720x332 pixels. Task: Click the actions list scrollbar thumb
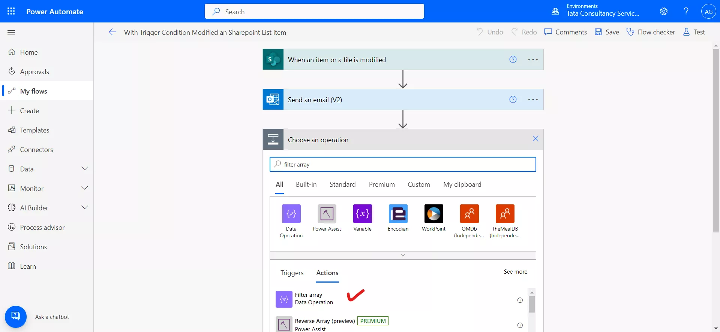532,304
